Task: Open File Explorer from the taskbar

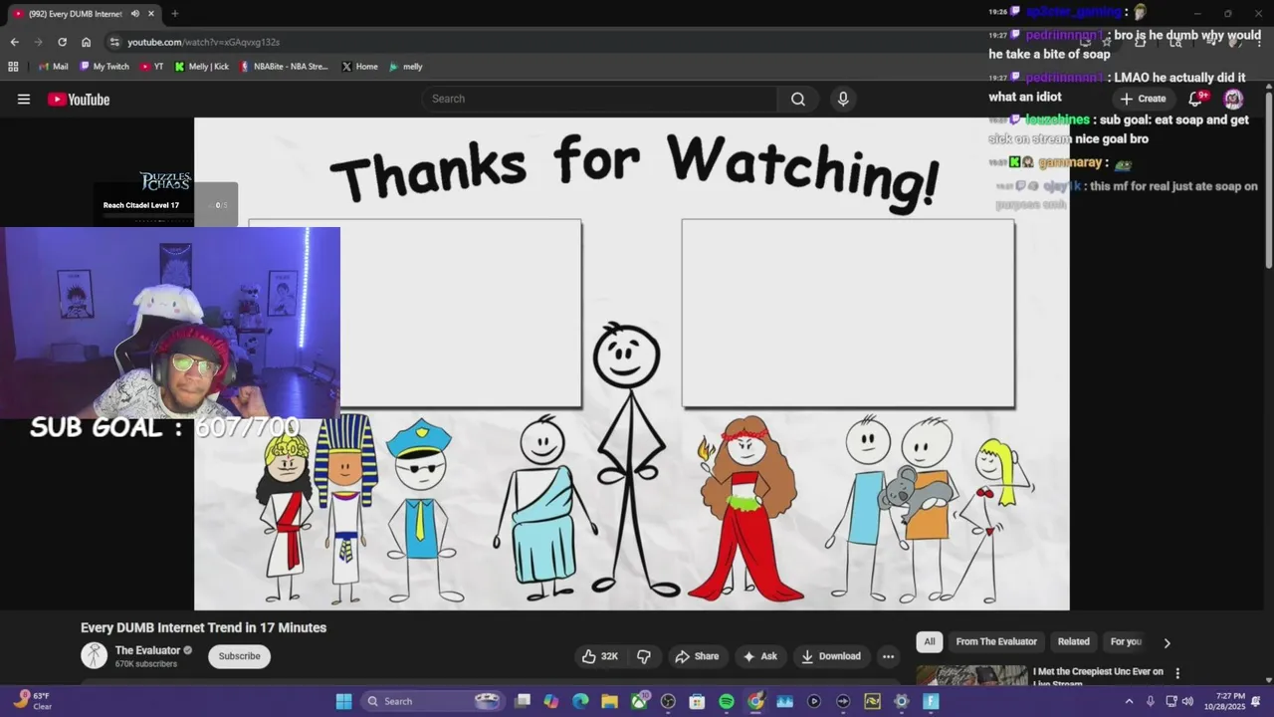Action: [x=609, y=701]
